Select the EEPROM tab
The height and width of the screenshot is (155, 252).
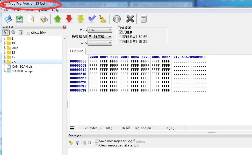tap(77, 51)
